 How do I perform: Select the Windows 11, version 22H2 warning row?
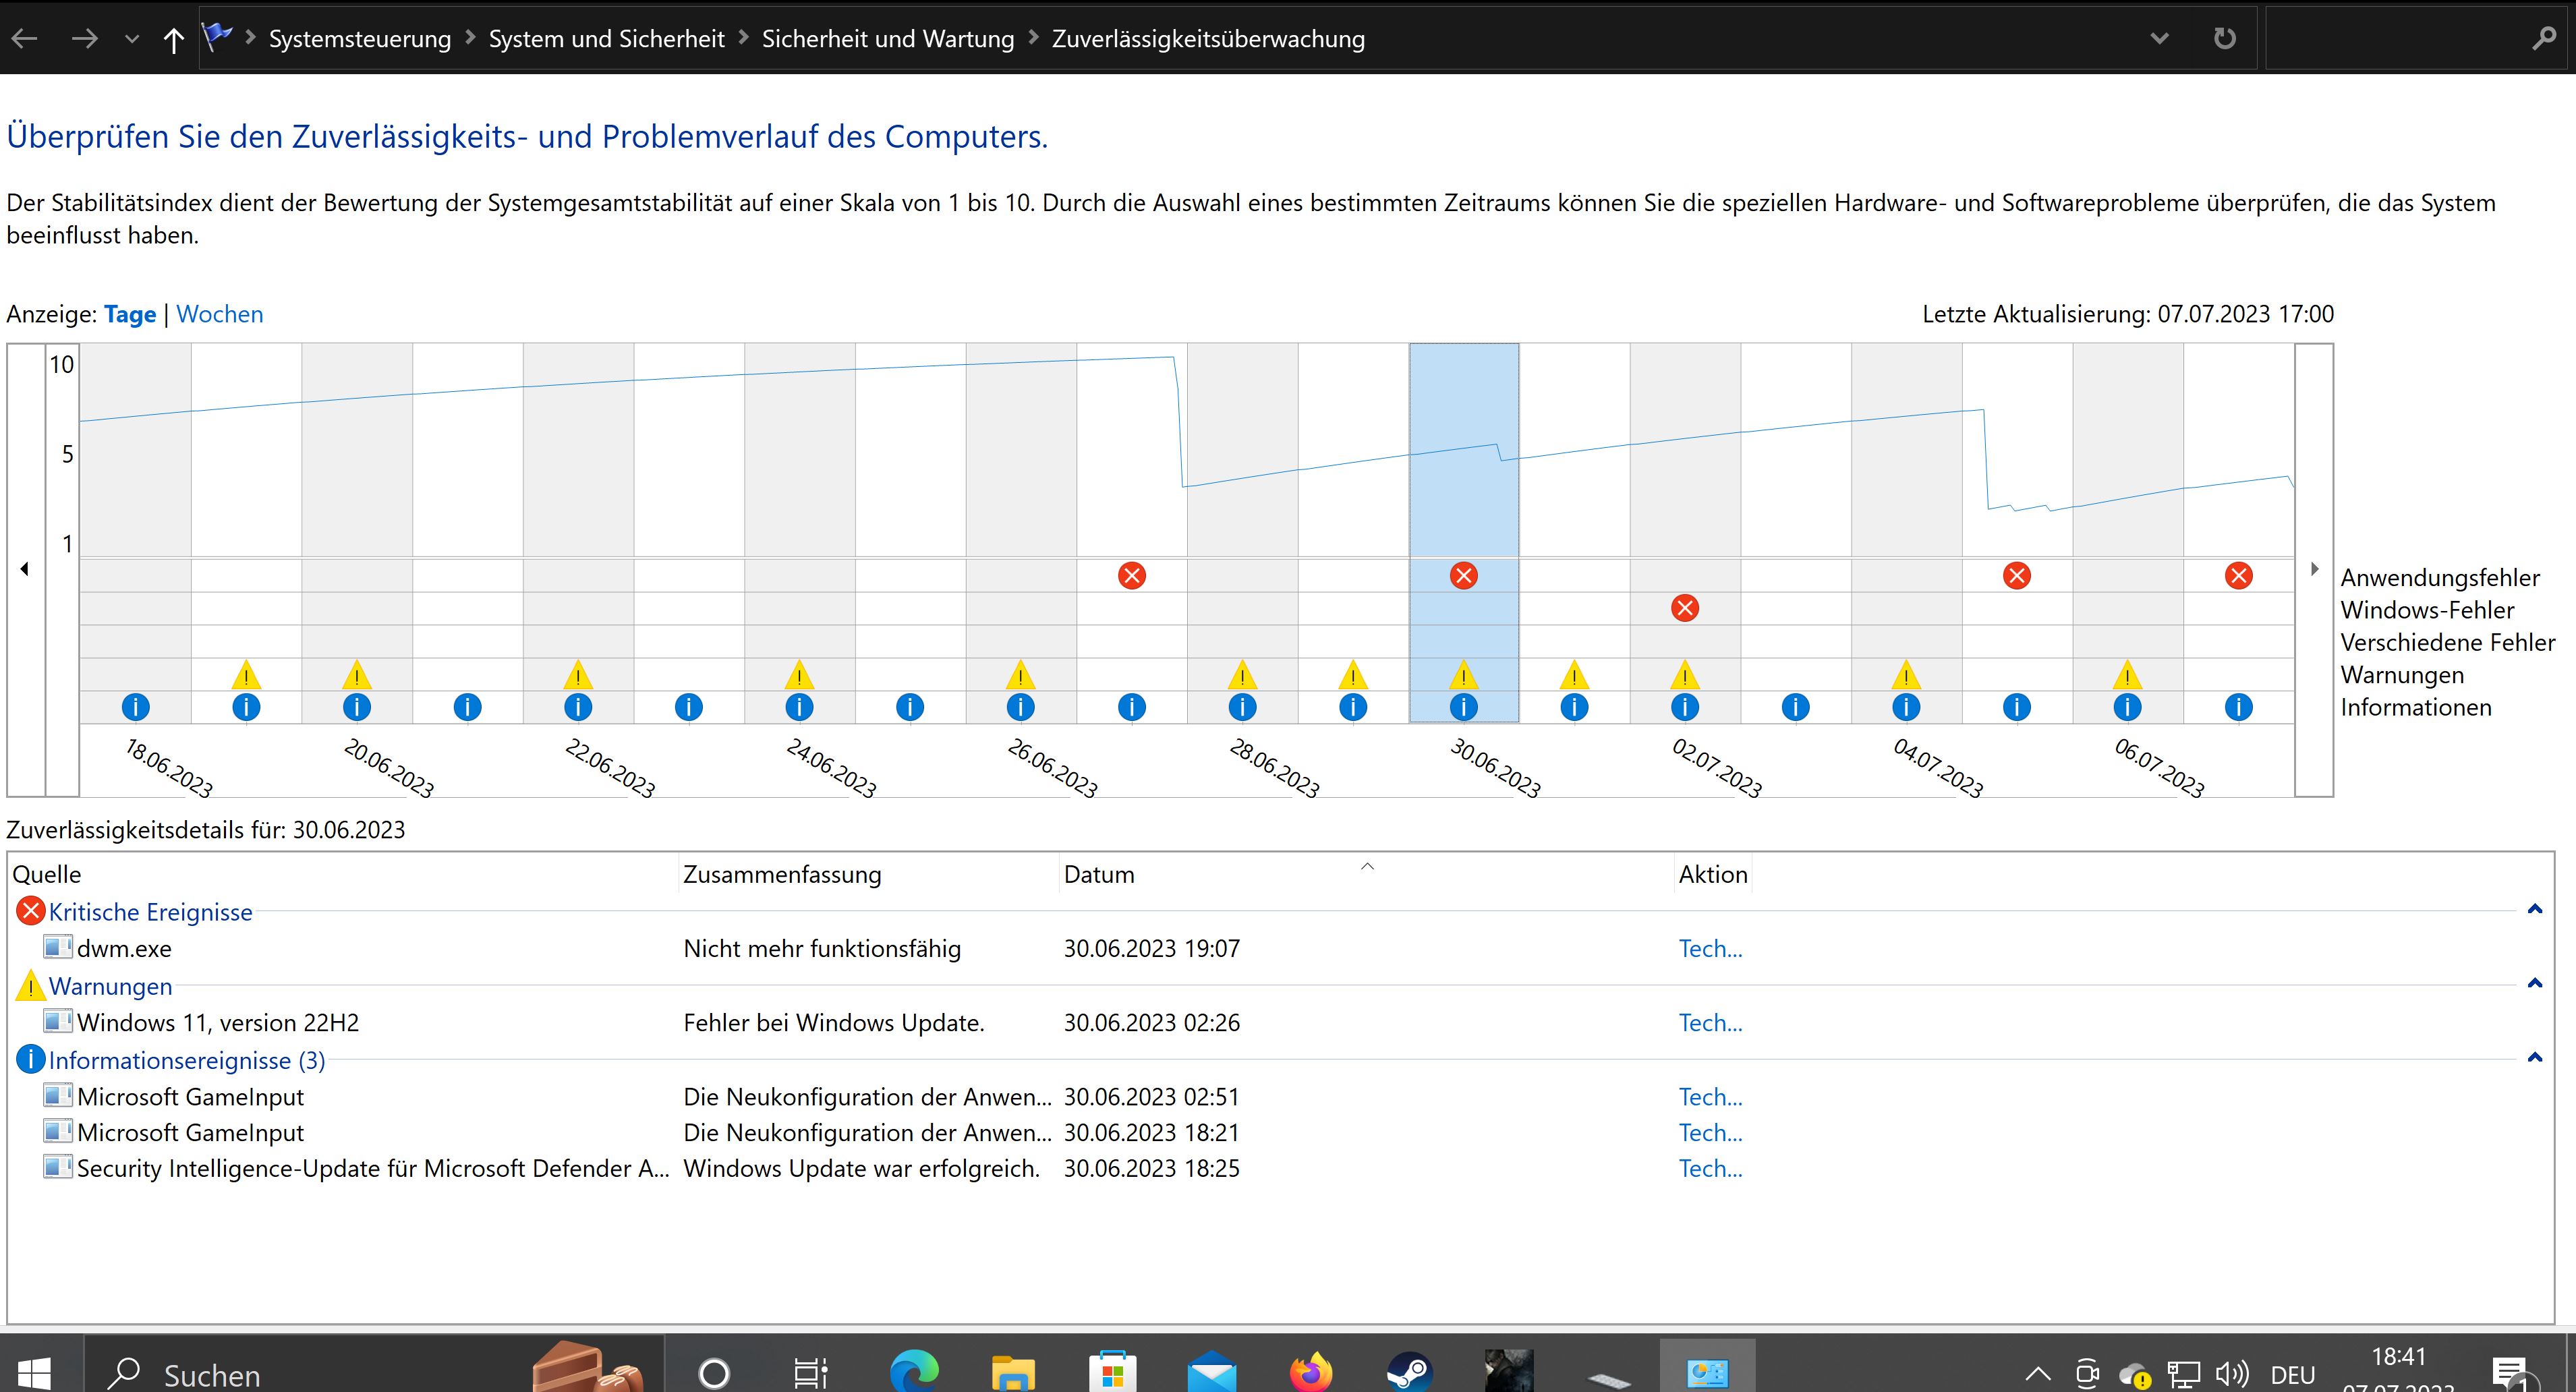(217, 1023)
